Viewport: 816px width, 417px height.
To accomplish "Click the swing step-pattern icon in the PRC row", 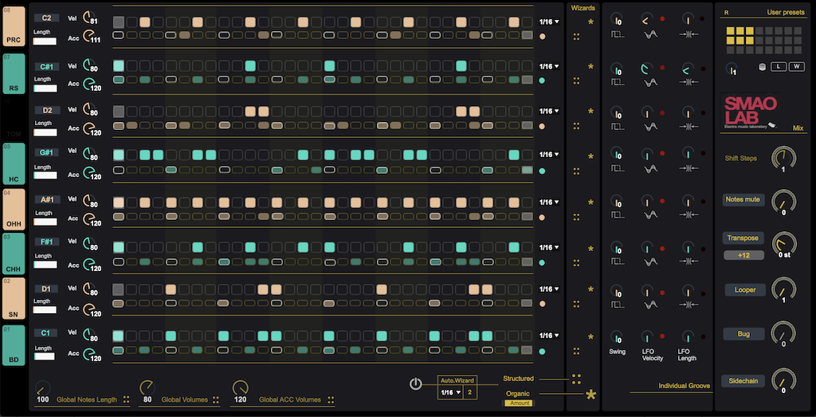I will click(x=618, y=35).
